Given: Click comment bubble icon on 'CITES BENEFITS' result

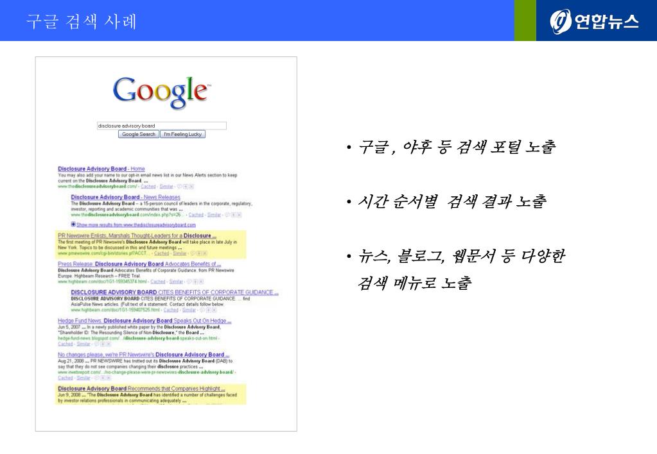Looking at the screenshot, I should 202,310.
